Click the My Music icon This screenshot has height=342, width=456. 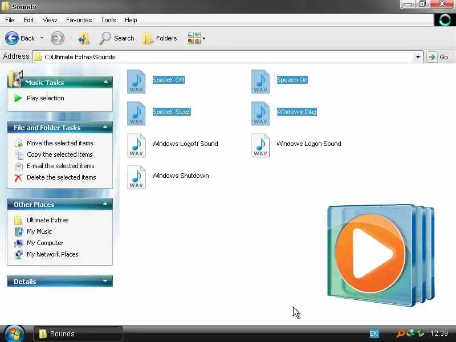coord(19,231)
